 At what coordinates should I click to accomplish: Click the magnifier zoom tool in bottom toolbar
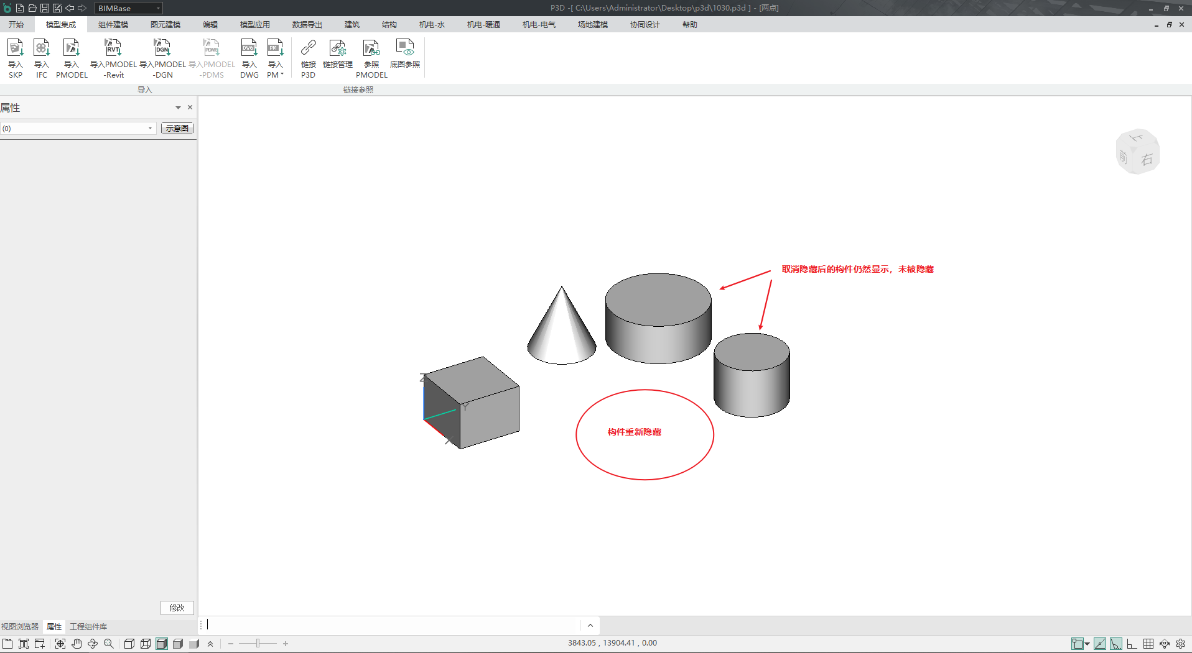point(109,644)
